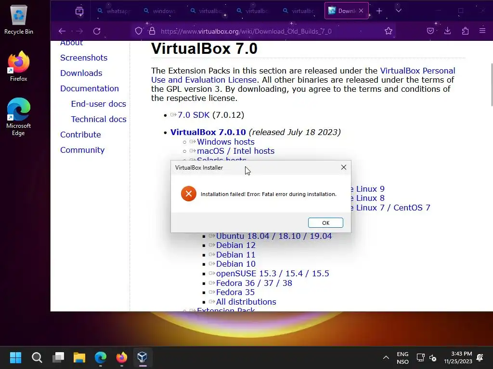Open Ubuntu 18.04 / 18.10 / 19.04 link
The width and height of the screenshot is (493, 369).
point(273,236)
